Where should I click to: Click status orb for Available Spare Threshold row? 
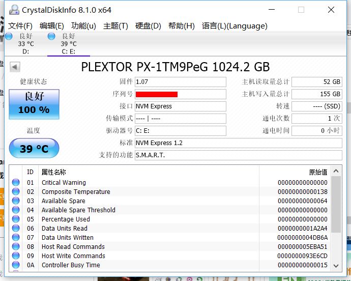click(x=16, y=210)
